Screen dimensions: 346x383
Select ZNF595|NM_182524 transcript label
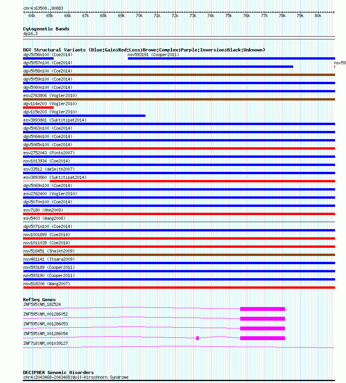pyautogui.click(x=42, y=305)
